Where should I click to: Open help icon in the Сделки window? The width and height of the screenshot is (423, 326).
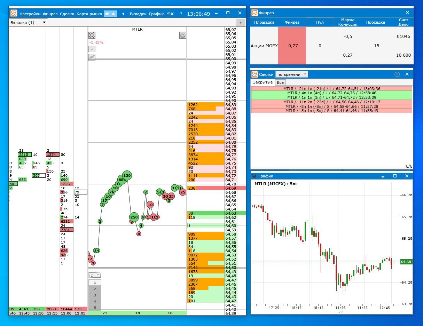[x=397, y=74]
